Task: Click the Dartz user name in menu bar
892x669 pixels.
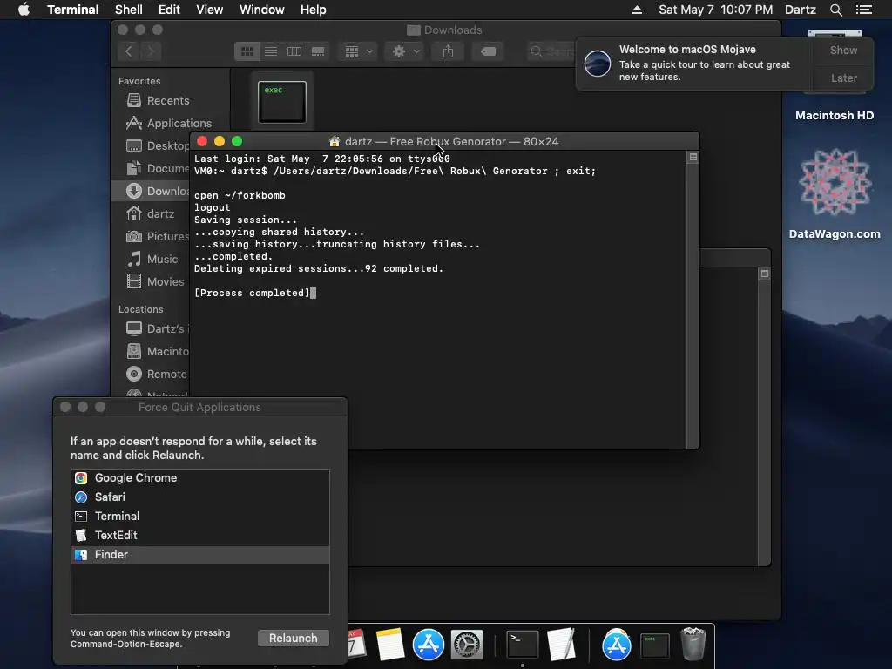Action: point(800,10)
